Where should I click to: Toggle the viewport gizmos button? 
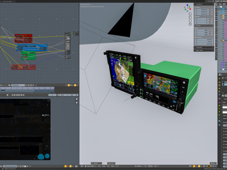click(x=194, y=166)
